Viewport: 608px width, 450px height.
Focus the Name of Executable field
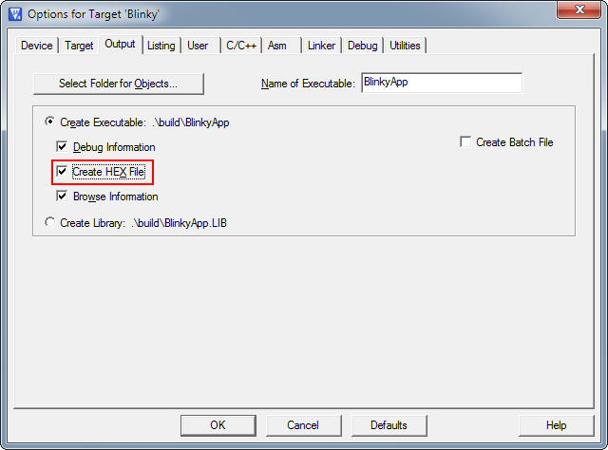(441, 83)
